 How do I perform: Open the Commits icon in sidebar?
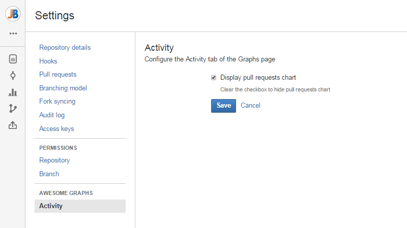coord(13,76)
